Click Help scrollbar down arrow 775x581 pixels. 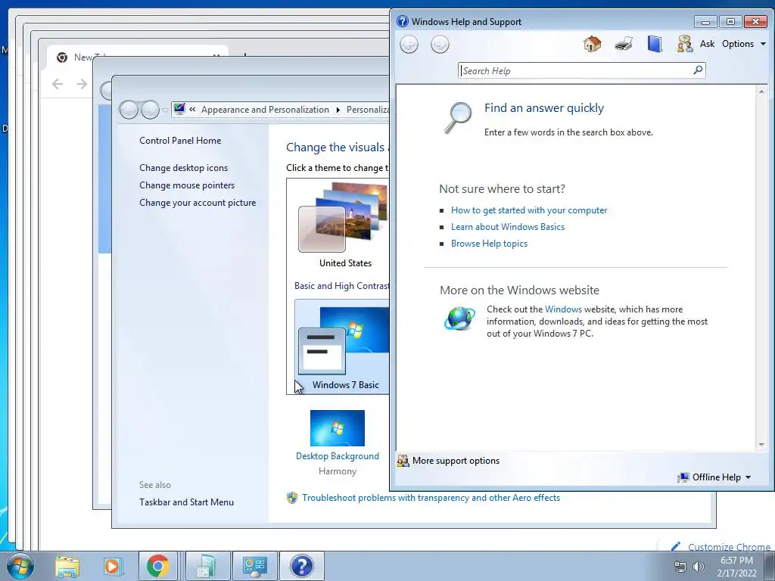761,445
